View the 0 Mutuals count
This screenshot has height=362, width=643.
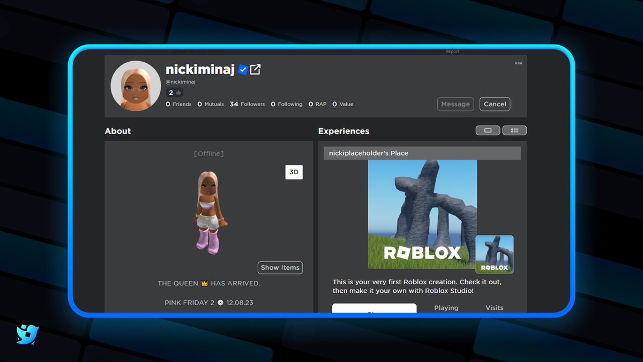211,104
